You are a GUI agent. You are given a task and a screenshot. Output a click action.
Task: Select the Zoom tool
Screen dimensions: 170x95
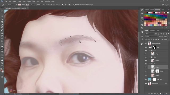(2, 63)
